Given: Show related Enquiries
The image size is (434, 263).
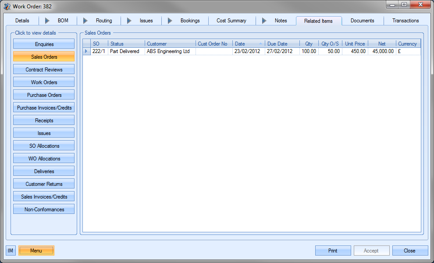Looking at the screenshot, I should click(x=44, y=44).
